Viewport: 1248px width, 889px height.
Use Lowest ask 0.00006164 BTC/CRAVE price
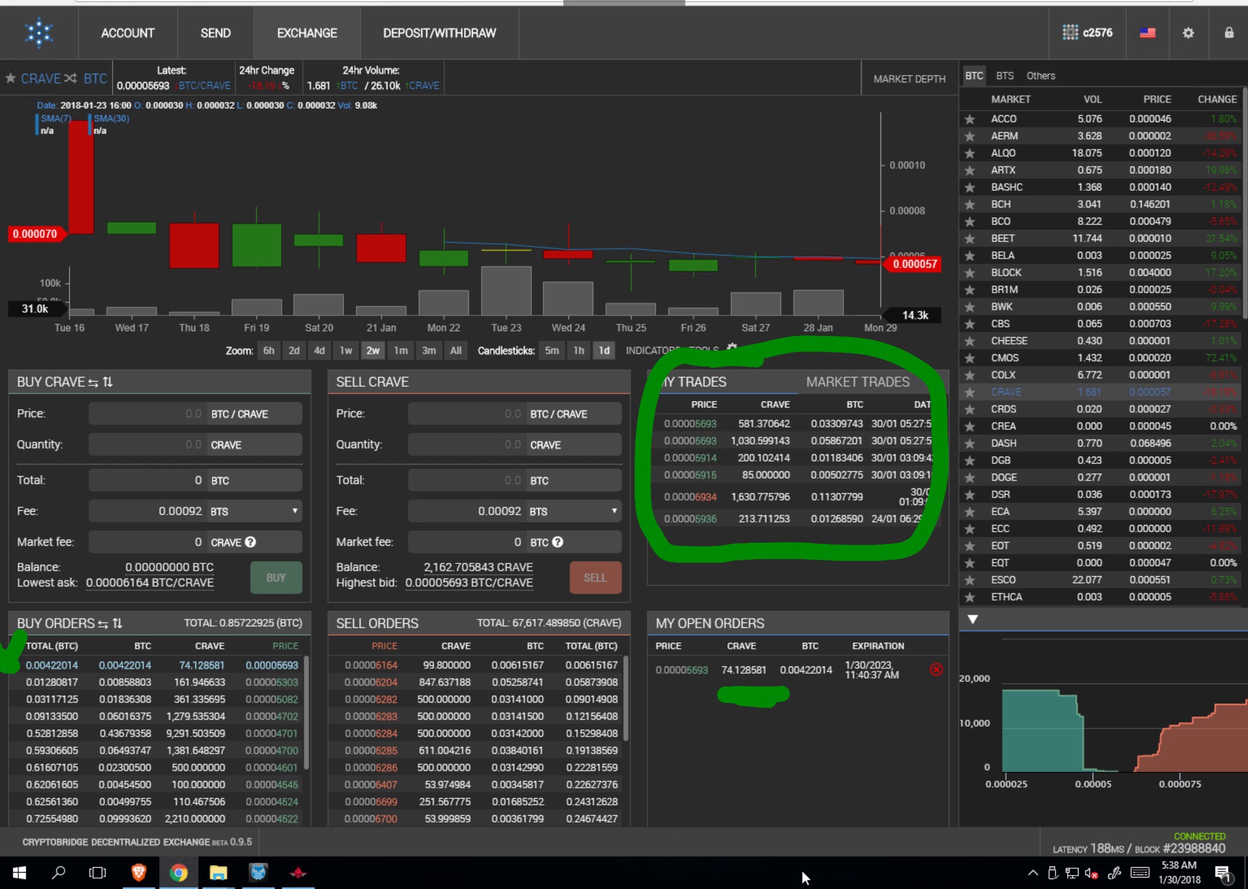point(150,583)
